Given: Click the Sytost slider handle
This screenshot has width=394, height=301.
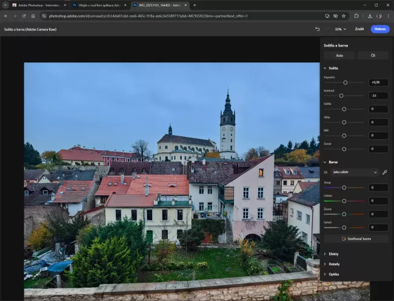Looking at the screenshot, I should click(x=344, y=228).
